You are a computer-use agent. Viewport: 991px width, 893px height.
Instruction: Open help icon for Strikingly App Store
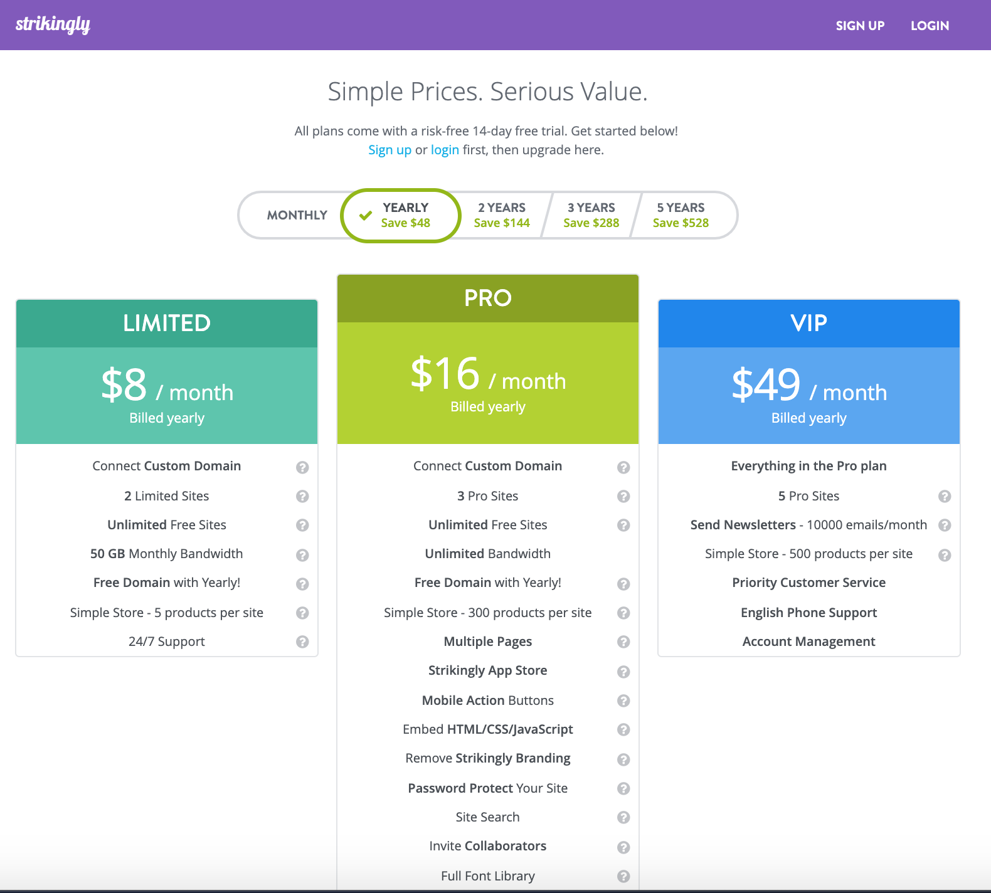click(623, 672)
